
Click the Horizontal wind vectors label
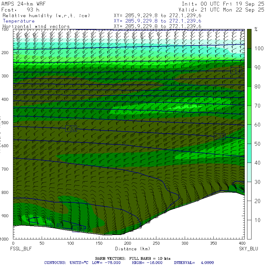click(x=36, y=26)
